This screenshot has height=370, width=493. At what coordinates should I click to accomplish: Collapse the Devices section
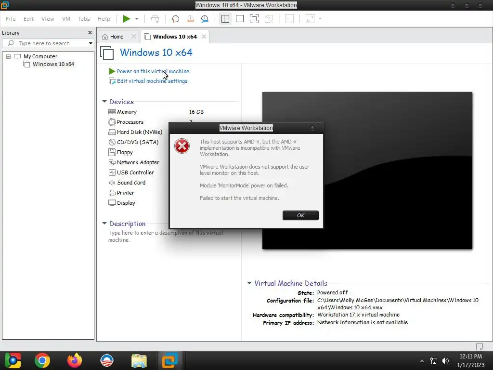(x=104, y=102)
